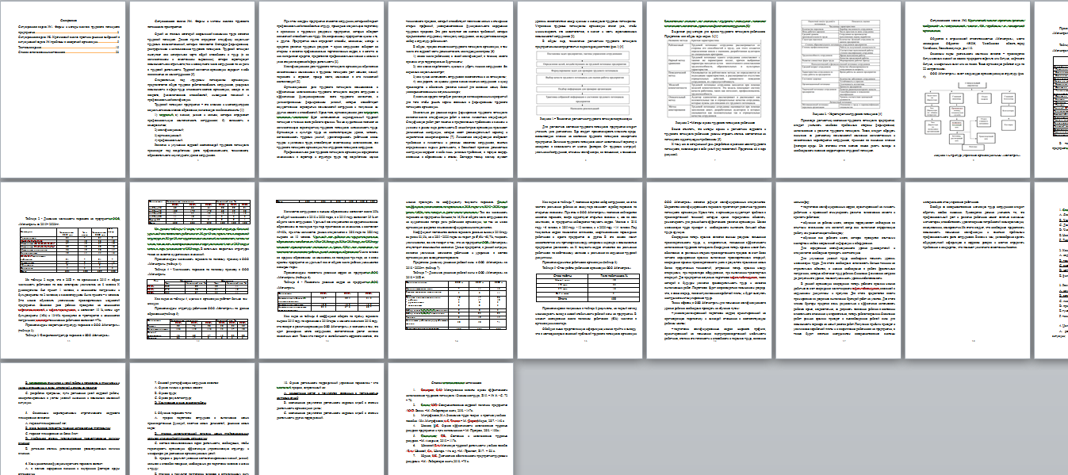Click the Список использованных источников contents entry

[x=69, y=54]
